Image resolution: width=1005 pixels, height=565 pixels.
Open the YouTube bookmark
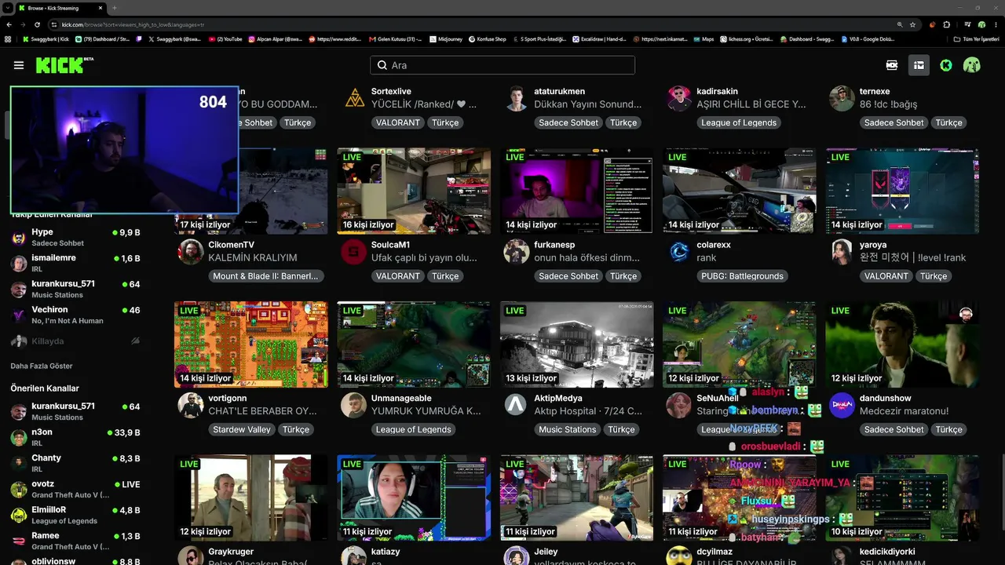(x=225, y=38)
